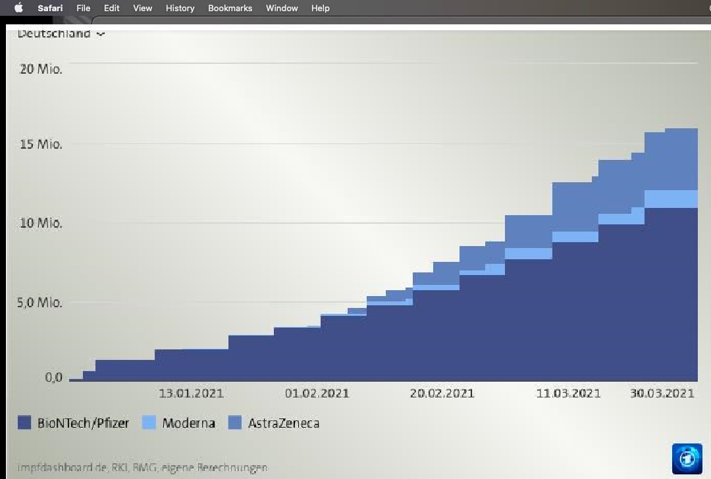This screenshot has width=711, height=479.
Task: Open the Help menu
Action: [x=320, y=8]
